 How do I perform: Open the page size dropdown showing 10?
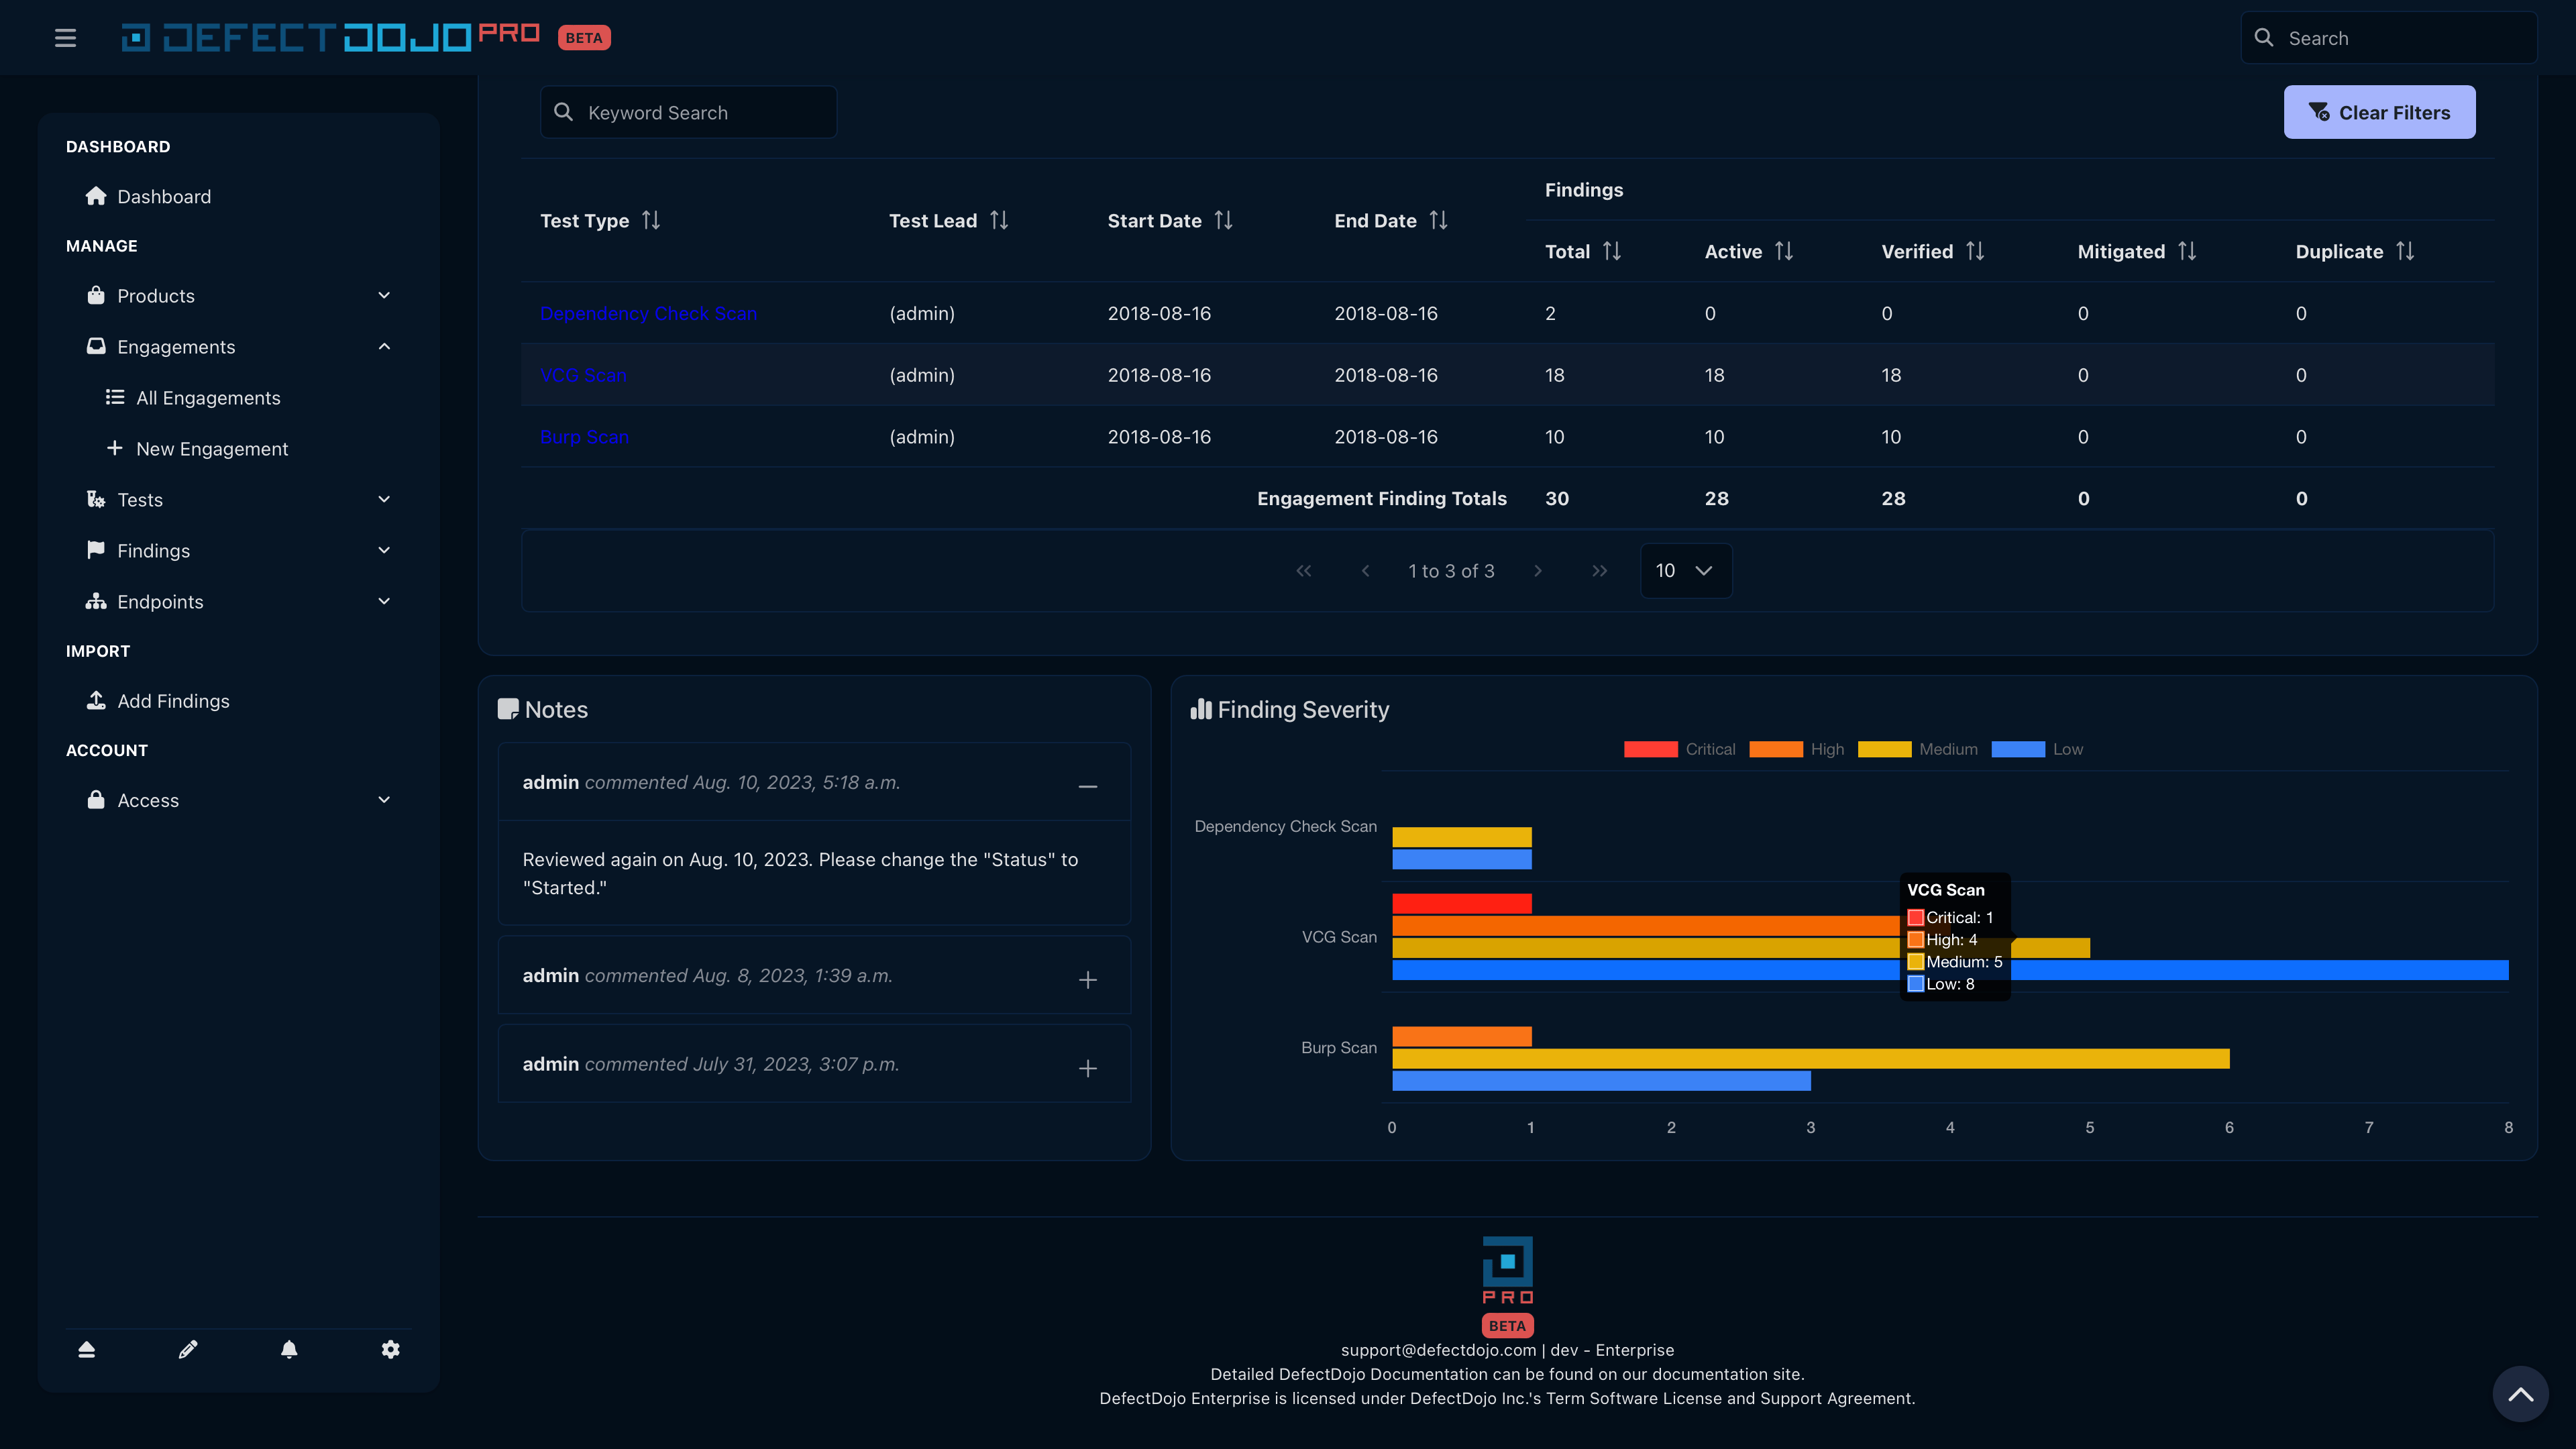(1685, 570)
